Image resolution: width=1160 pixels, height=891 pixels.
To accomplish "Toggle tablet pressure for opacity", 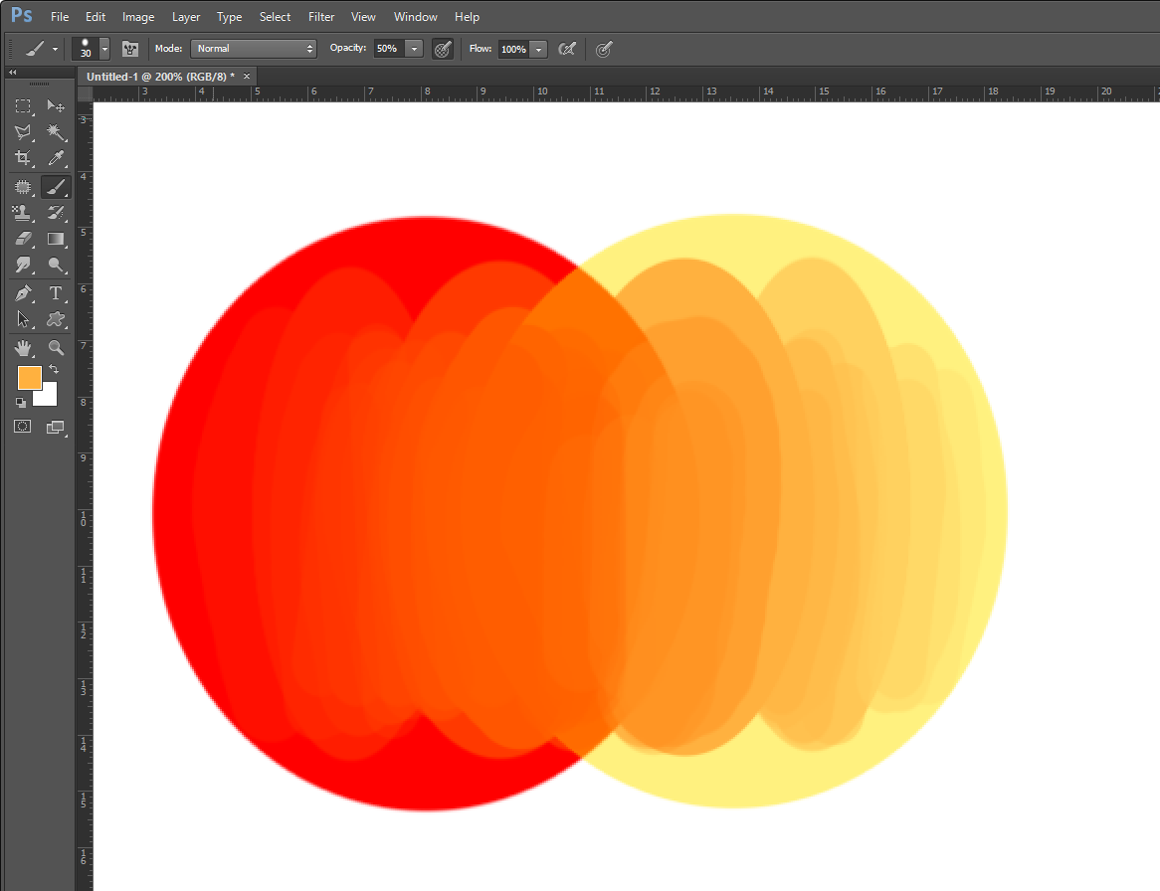I will 443,49.
